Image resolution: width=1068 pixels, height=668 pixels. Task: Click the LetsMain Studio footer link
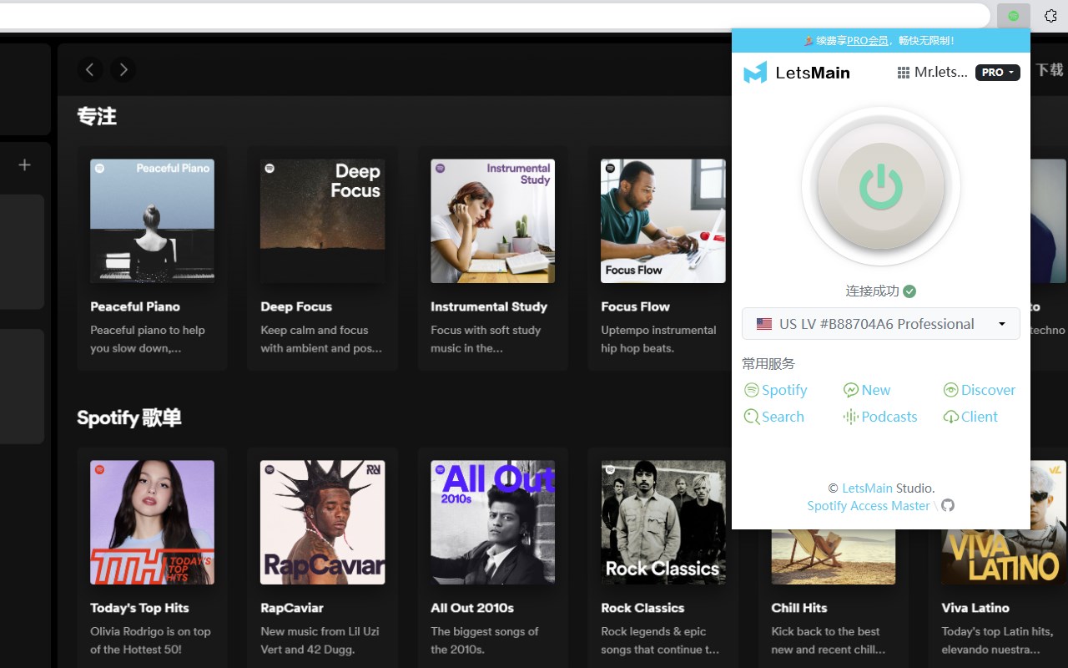[867, 488]
